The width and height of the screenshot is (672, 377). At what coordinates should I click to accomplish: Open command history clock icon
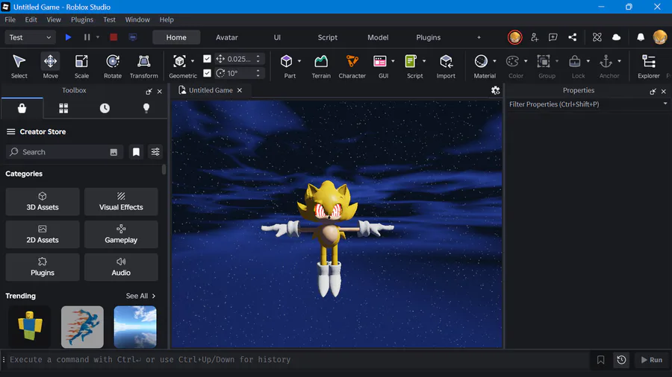click(x=621, y=360)
